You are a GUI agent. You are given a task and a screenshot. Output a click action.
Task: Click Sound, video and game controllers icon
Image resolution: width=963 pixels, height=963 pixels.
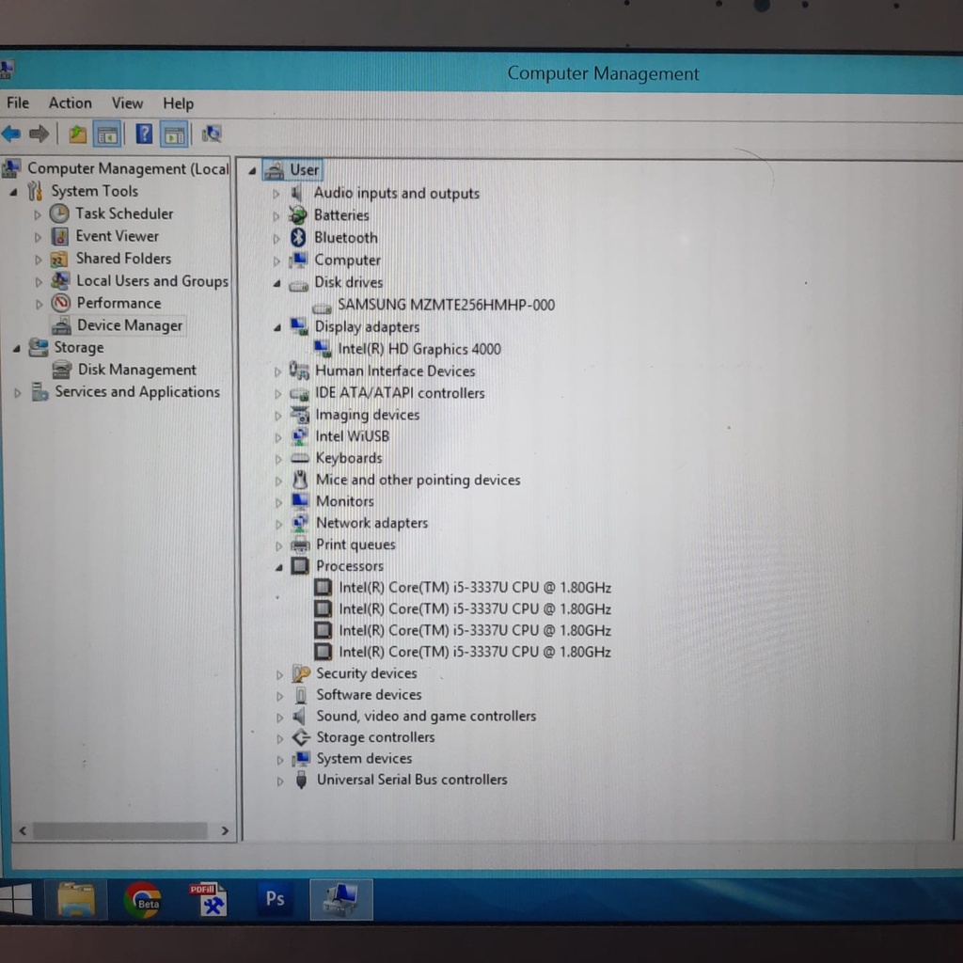pos(300,716)
